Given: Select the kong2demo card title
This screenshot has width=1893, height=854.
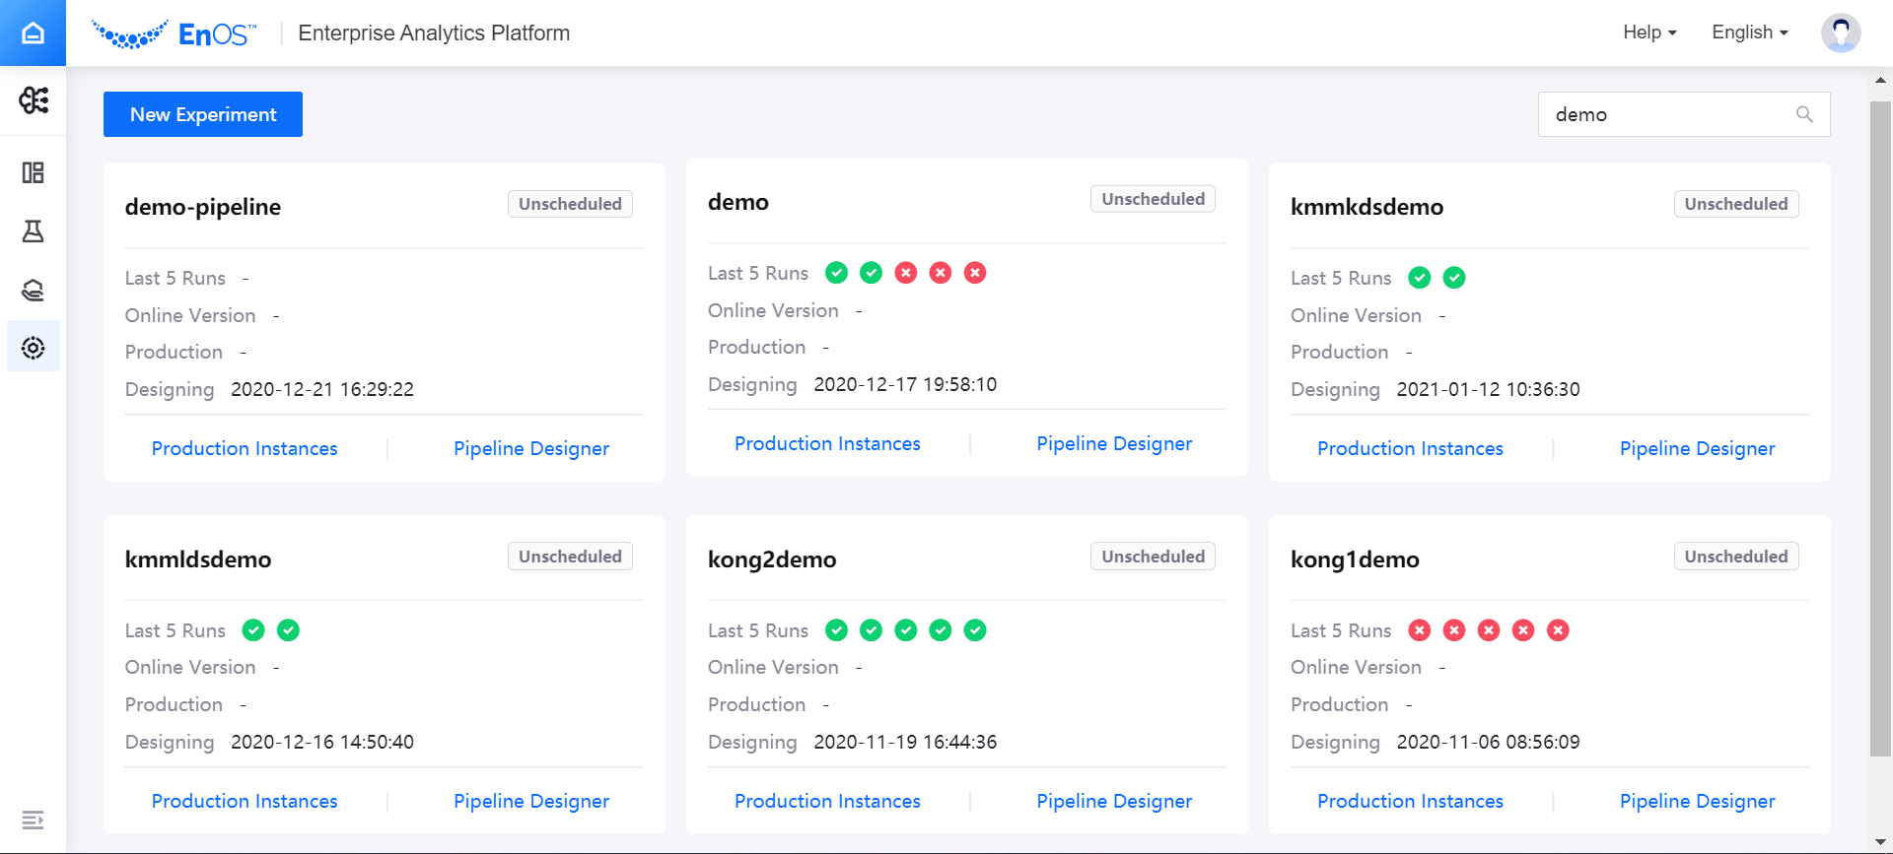Looking at the screenshot, I should pyautogui.click(x=772, y=559).
